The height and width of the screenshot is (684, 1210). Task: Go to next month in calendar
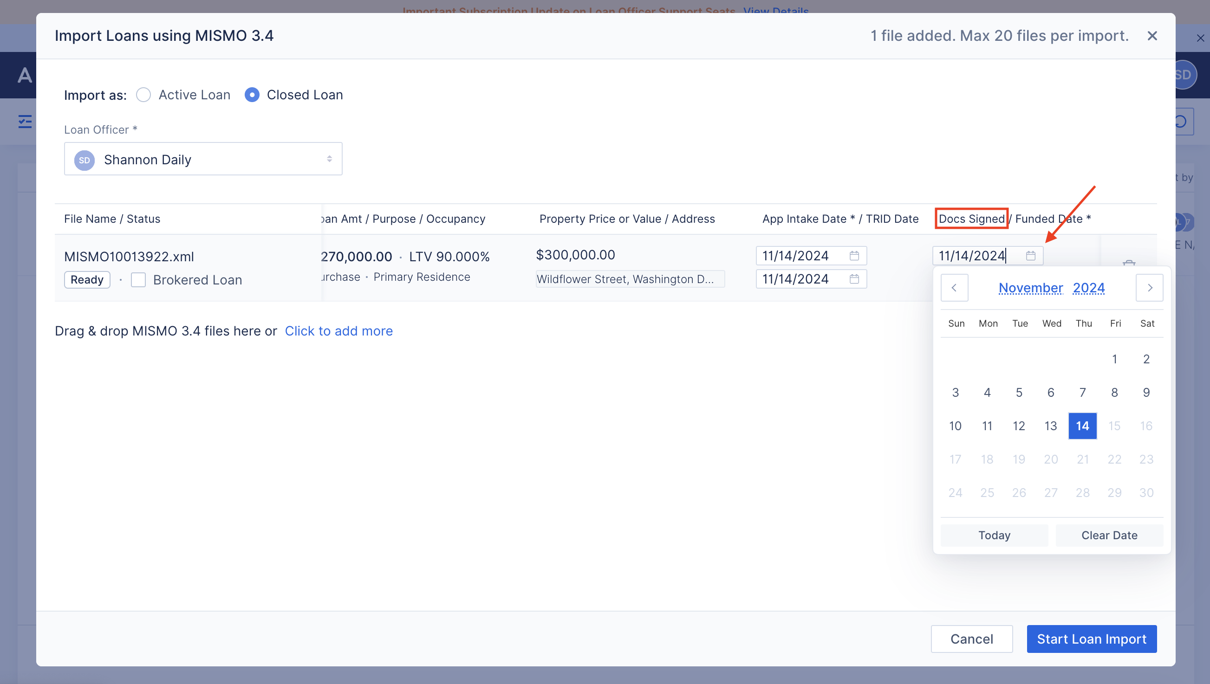coord(1149,288)
